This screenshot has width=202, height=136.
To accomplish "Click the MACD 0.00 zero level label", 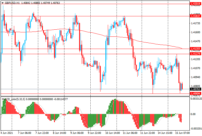I will point(193,114).
